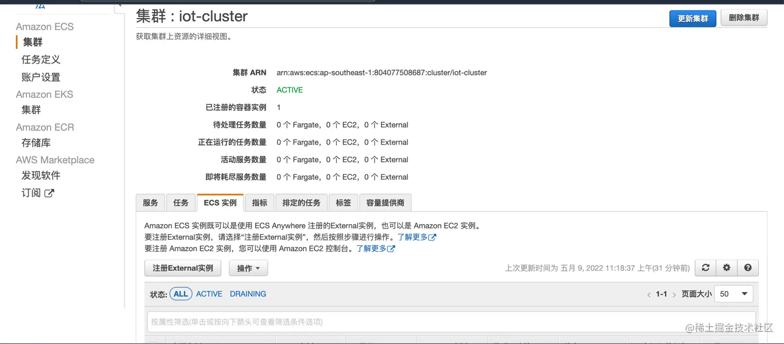Open 订阅 external link in sidebar

click(x=37, y=193)
